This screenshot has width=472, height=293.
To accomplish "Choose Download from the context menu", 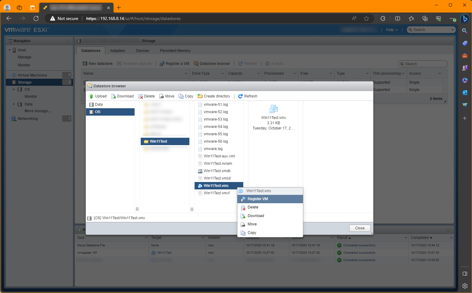I will (x=256, y=216).
